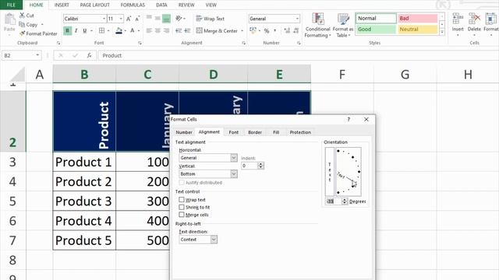Open the FILE backstage tab
This screenshot has width=499, height=280.
pyautogui.click(x=11, y=5)
